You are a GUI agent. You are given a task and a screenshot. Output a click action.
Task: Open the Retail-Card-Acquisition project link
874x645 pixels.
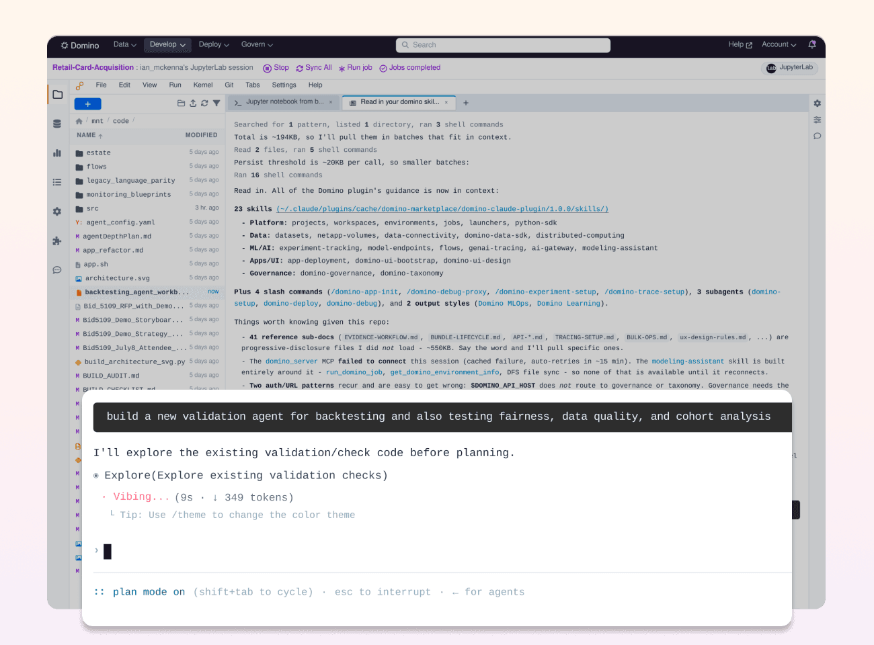coord(93,68)
